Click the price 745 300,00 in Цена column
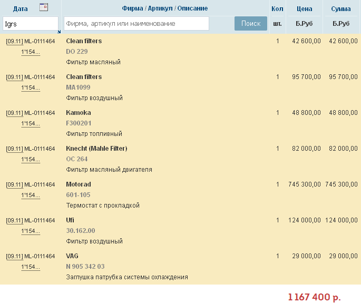The height and width of the screenshot is (303, 361). point(305,184)
